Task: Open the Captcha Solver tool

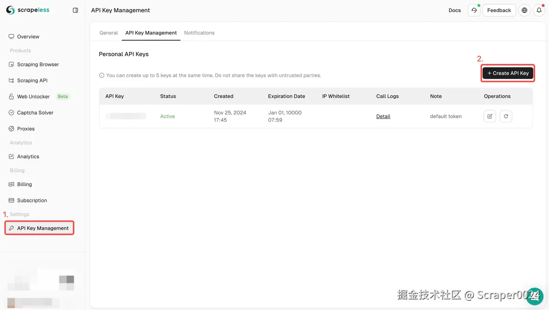Action: pyautogui.click(x=34, y=112)
